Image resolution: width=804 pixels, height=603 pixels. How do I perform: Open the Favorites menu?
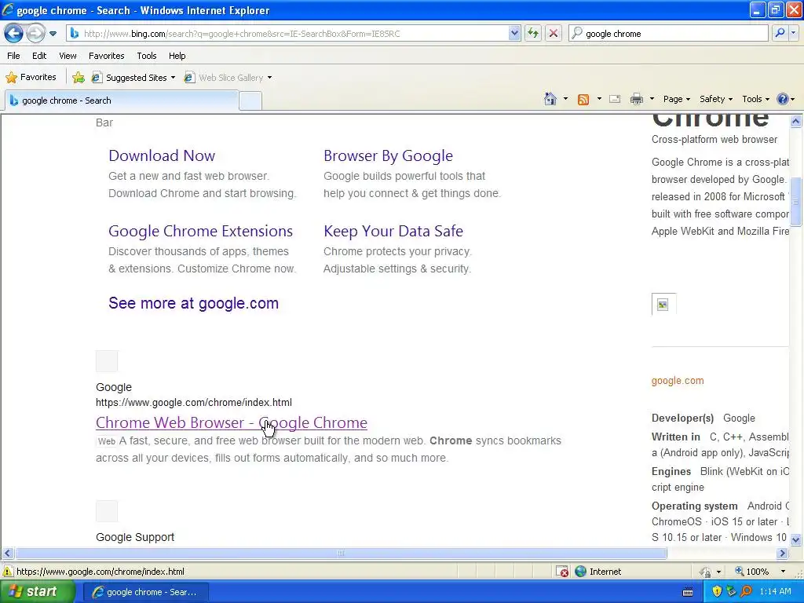107,56
